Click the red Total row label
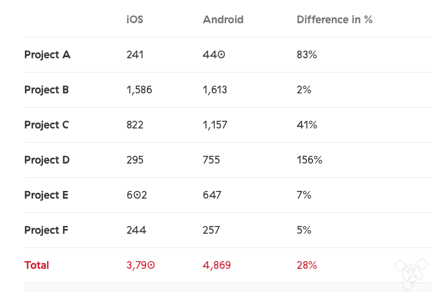 36,265
